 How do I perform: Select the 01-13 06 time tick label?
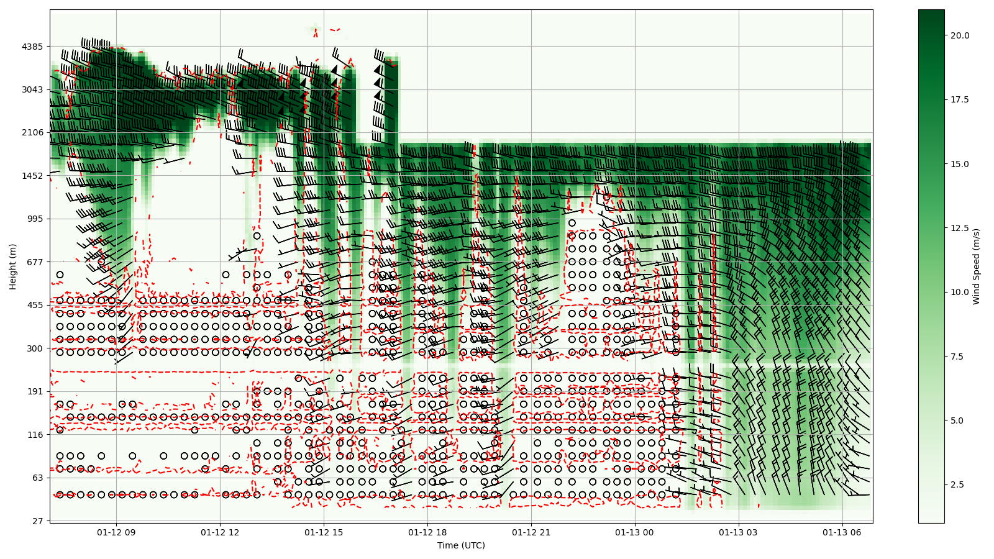coord(842,532)
